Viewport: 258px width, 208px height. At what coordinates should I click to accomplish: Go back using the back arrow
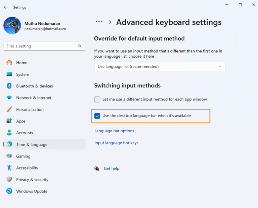(x=6, y=7)
